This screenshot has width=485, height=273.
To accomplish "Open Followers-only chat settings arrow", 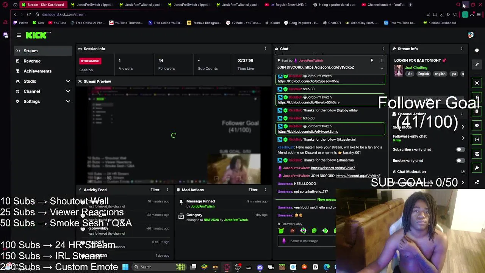I will pyautogui.click(x=463, y=138).
